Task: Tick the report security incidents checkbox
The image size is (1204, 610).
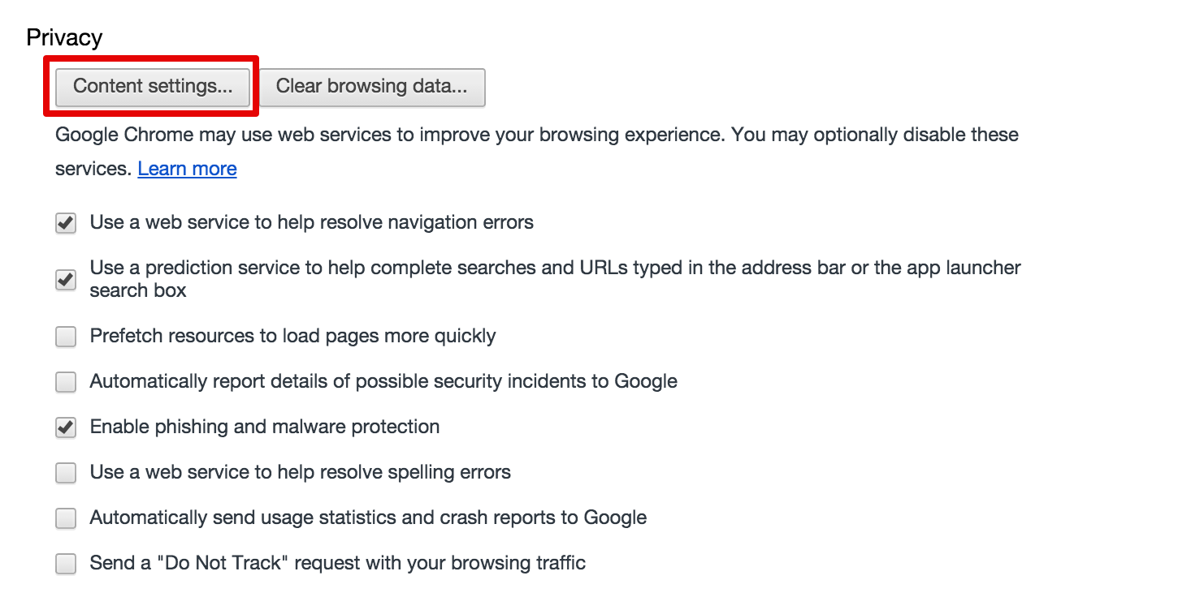Action: coord(66,382)
